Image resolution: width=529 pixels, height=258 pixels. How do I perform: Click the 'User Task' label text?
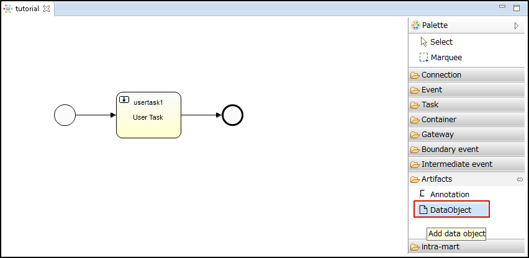[148, 117]
